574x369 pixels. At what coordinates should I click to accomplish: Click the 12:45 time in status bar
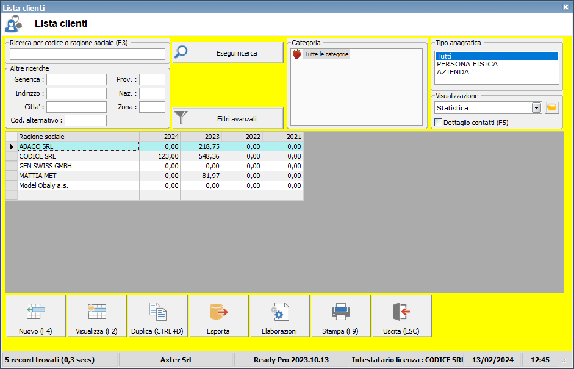[540, 360]
